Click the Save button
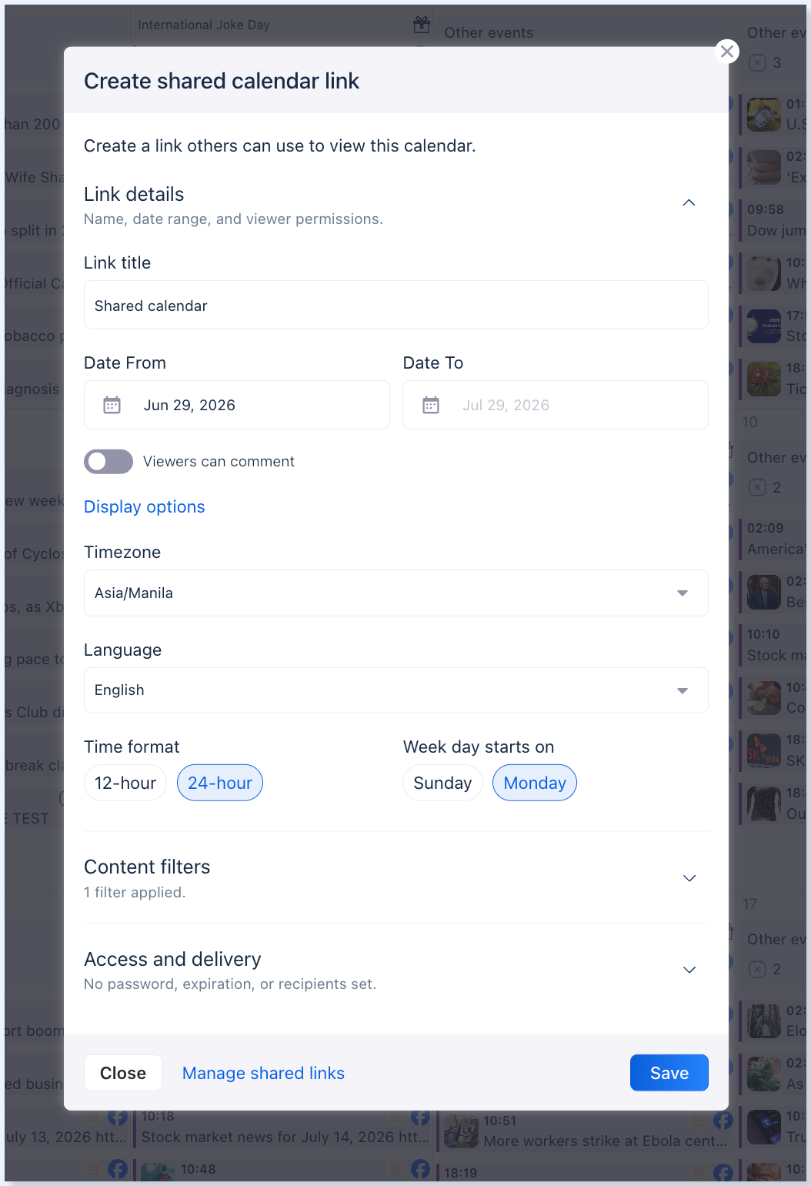Image resolution: width=811 pixels, height=1186 pixels. [669, 1073]
